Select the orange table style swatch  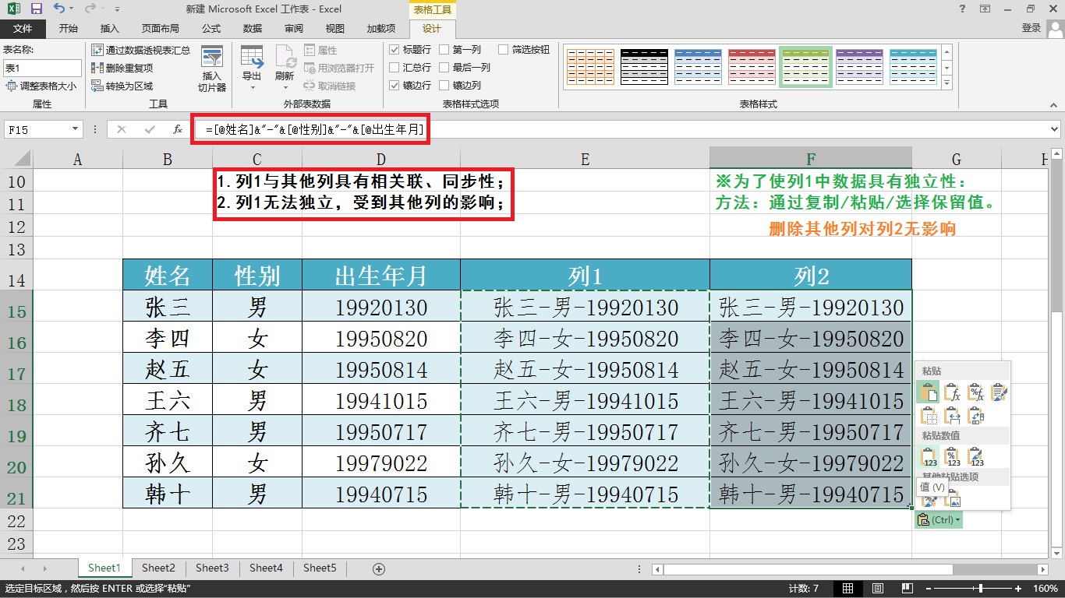pyautogui.click(x=590, y=67)
